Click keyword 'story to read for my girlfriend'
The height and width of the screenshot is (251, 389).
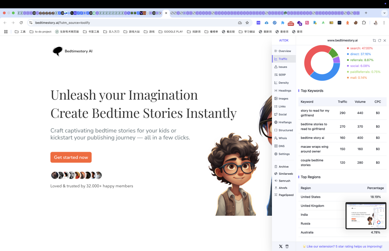[x=315, y=113]
